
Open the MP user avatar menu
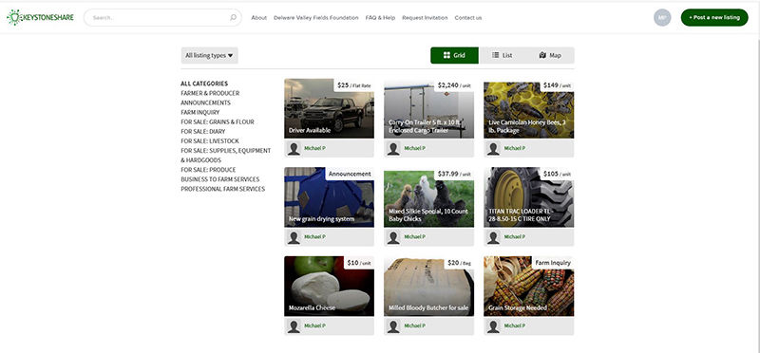click(x=662, y=17)
